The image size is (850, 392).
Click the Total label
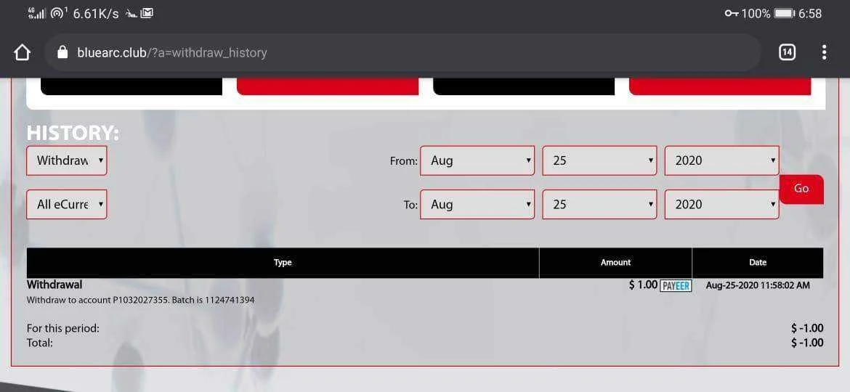click(39, 343)
